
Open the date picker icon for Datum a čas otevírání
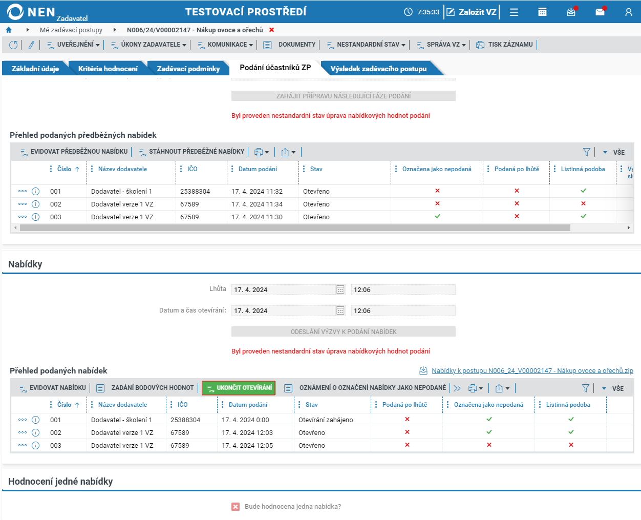pyautogui.click(x=340, y=311)
